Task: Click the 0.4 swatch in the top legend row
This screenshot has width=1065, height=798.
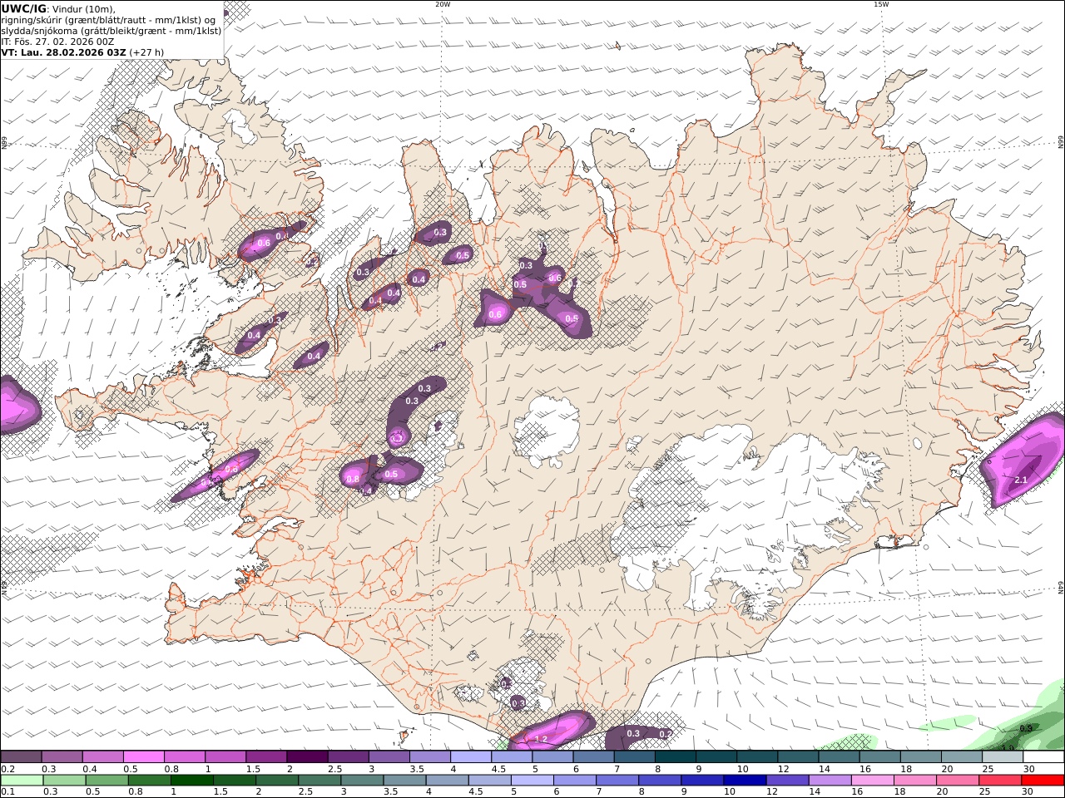Action: point(102,756)
